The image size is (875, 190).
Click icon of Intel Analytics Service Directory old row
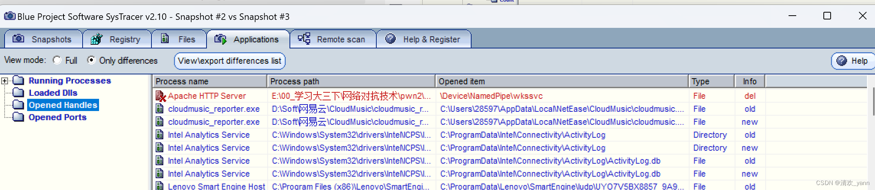tap(160, 135)
